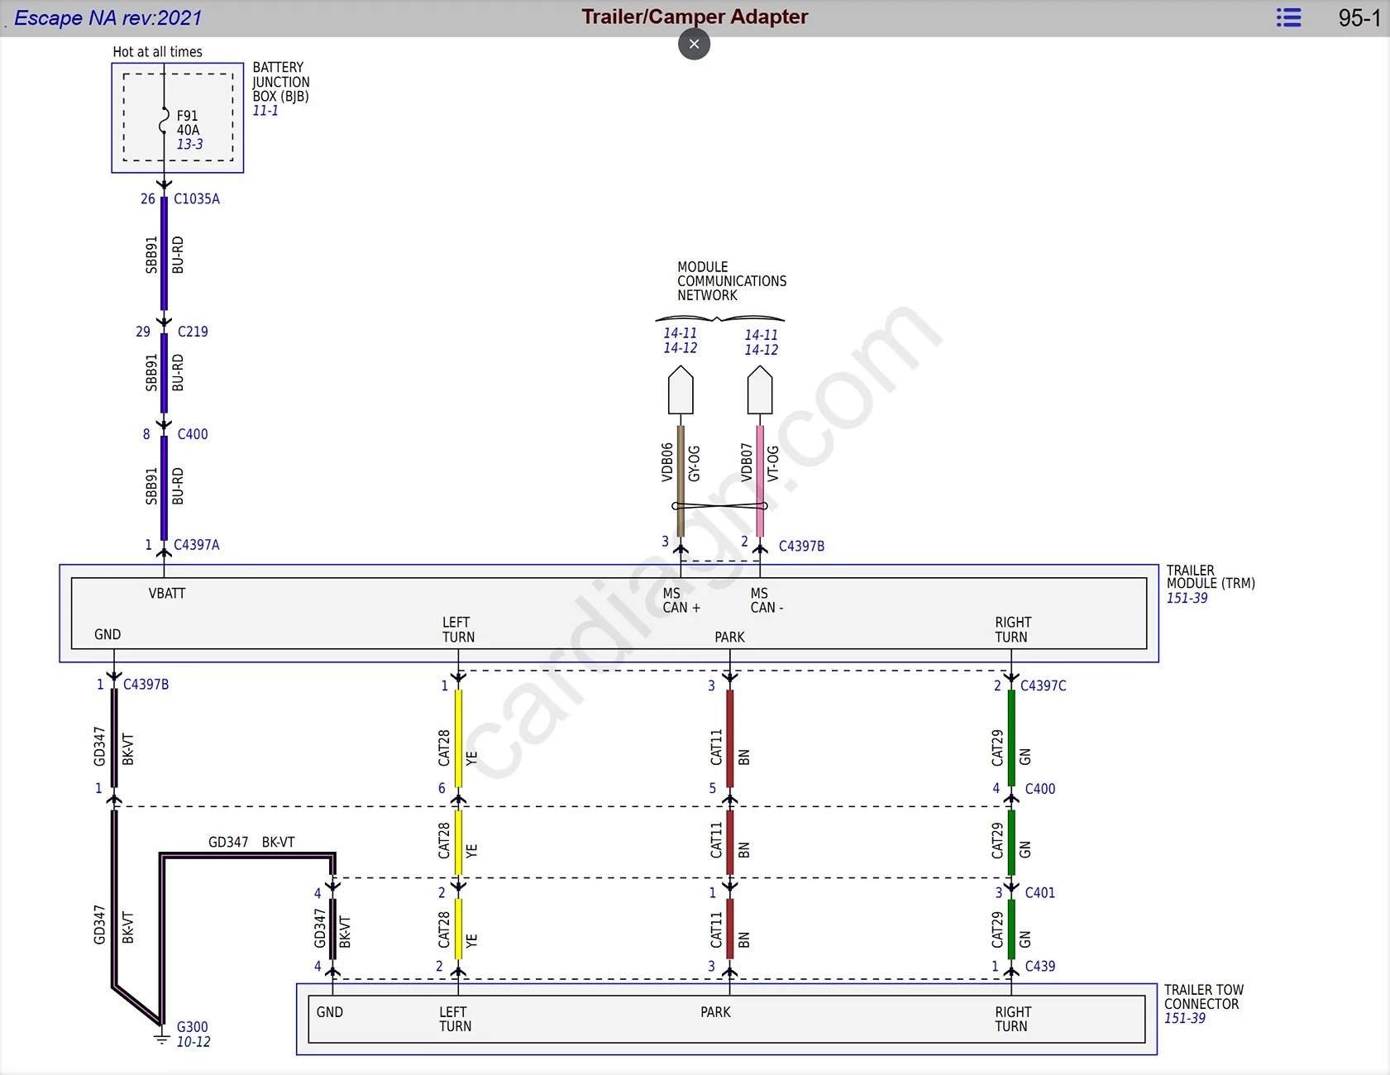Image resolution: width=1390 pixels, height=1075 pixels.
Task: Click the yellow CAT28 left turn wire
Action: [x=458, y=737]
